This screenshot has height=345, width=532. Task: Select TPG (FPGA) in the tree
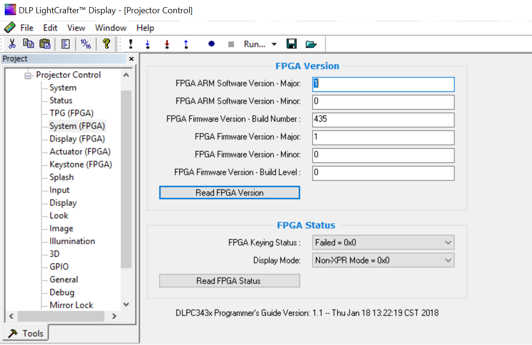(x=71, y=113)
